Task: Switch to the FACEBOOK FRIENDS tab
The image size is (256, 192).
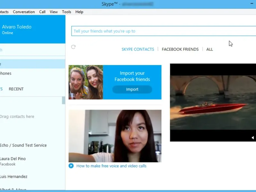Action: [x=180, y=49]
